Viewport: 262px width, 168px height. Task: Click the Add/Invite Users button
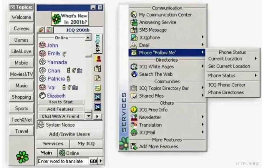pyautogui.click(x=70, y=134)
